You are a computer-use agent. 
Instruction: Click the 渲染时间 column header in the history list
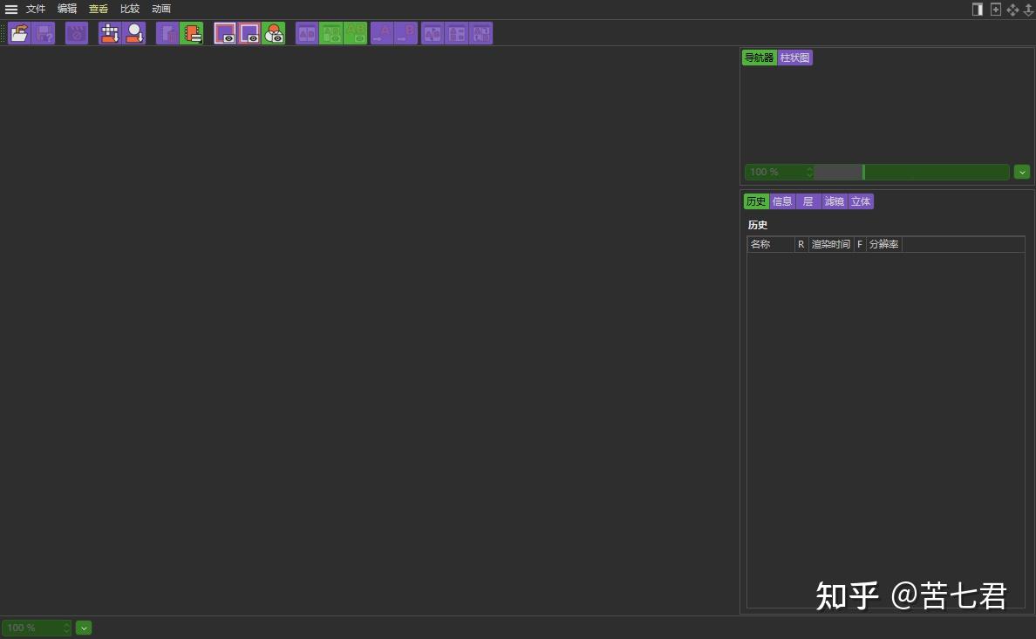tap(830, 244)
